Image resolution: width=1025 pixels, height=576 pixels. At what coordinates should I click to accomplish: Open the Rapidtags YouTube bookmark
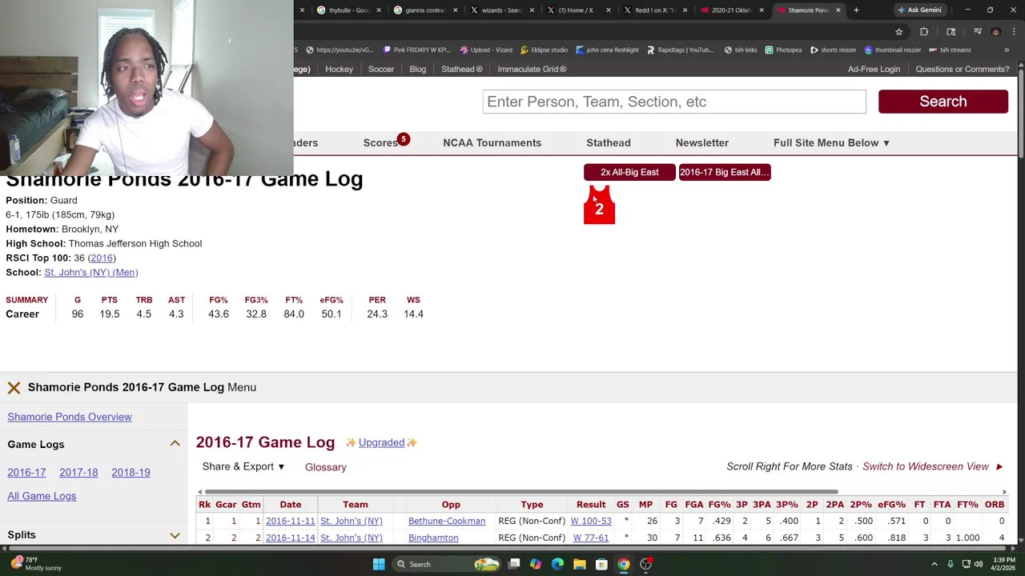tap(680, 50)
